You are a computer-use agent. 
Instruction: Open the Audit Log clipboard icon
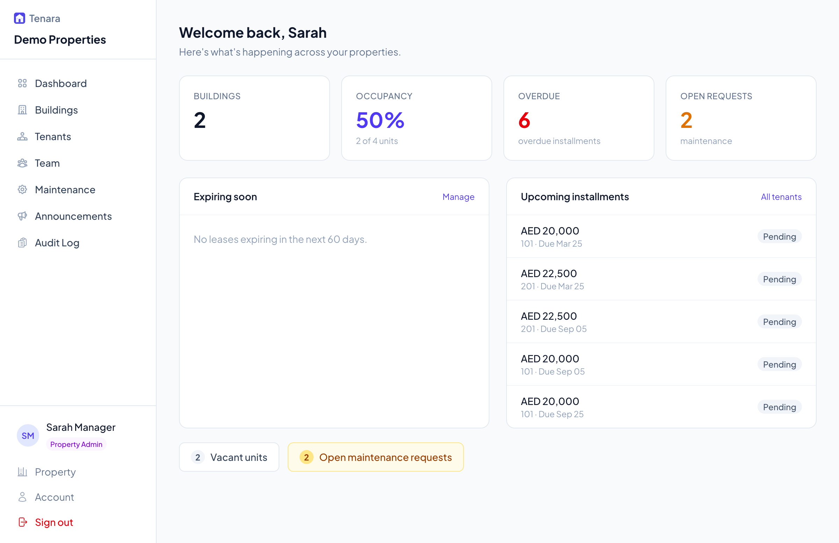tap(23, 242)
